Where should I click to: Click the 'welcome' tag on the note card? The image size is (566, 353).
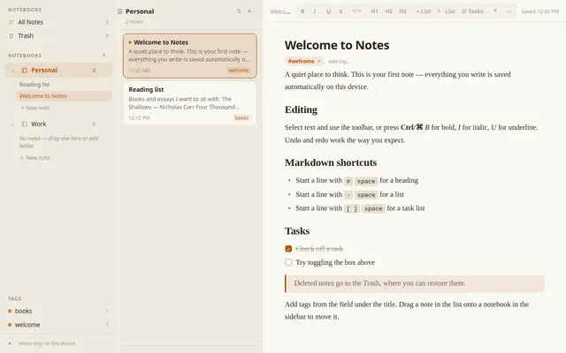tap(239, 71)
